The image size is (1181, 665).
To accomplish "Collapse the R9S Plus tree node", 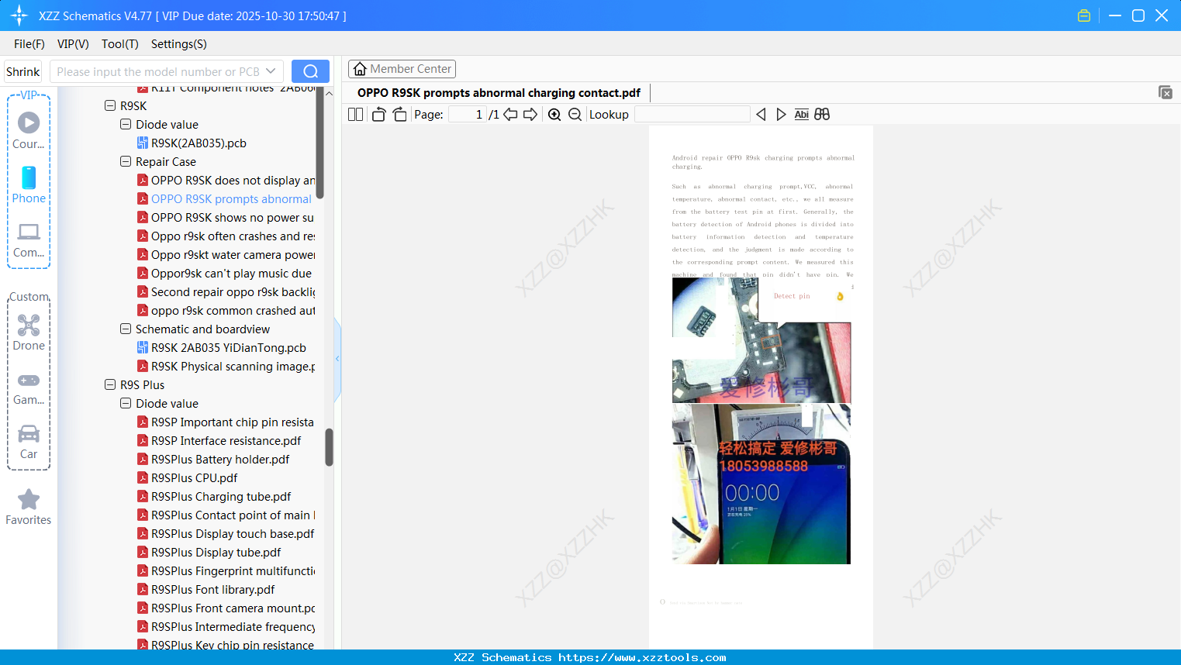I will click(x=110, y=384).
